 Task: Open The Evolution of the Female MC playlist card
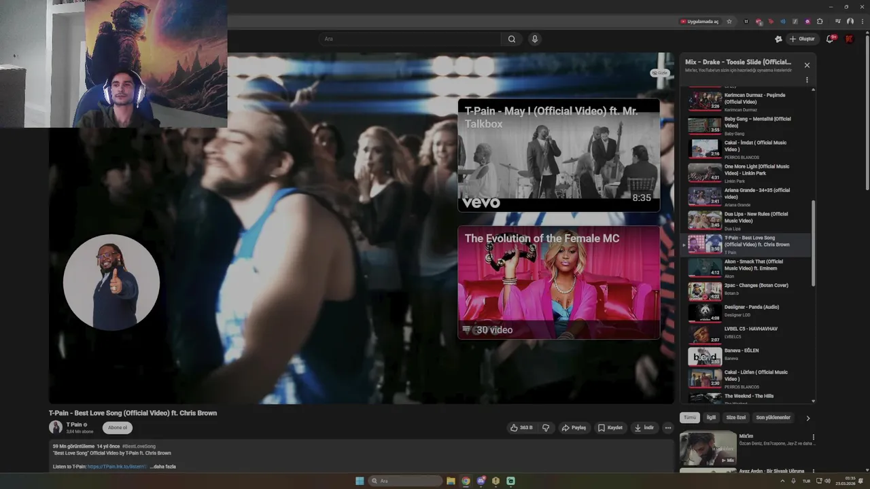click(x=559, y=283)
